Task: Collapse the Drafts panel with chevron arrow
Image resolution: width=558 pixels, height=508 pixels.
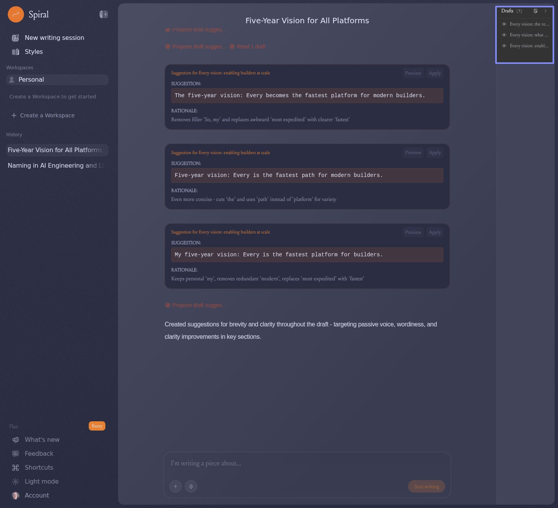Action: click(546, 11)
